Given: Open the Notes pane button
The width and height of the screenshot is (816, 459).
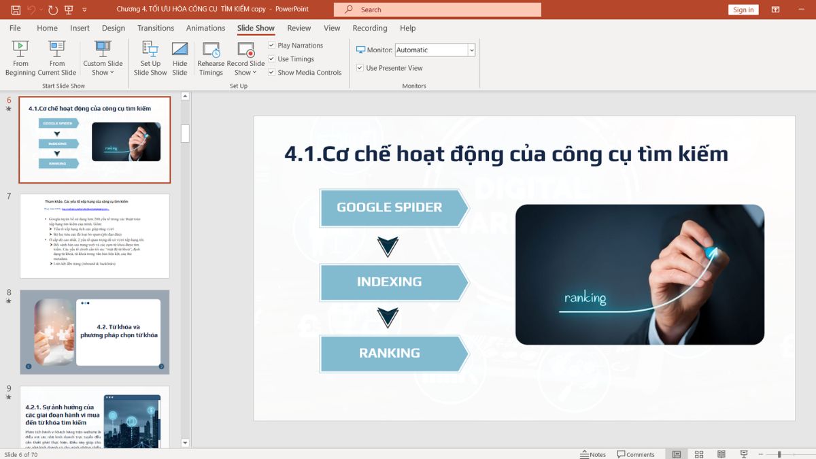Looking at the screenshot, I should [593, 454].
